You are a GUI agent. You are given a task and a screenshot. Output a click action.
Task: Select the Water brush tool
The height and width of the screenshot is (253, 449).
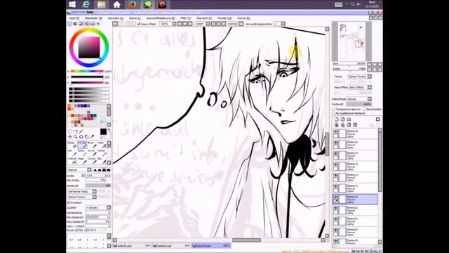coord(101,145)
